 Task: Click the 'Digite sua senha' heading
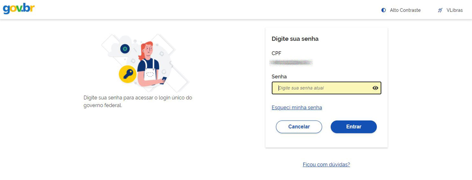click(295, 39)
